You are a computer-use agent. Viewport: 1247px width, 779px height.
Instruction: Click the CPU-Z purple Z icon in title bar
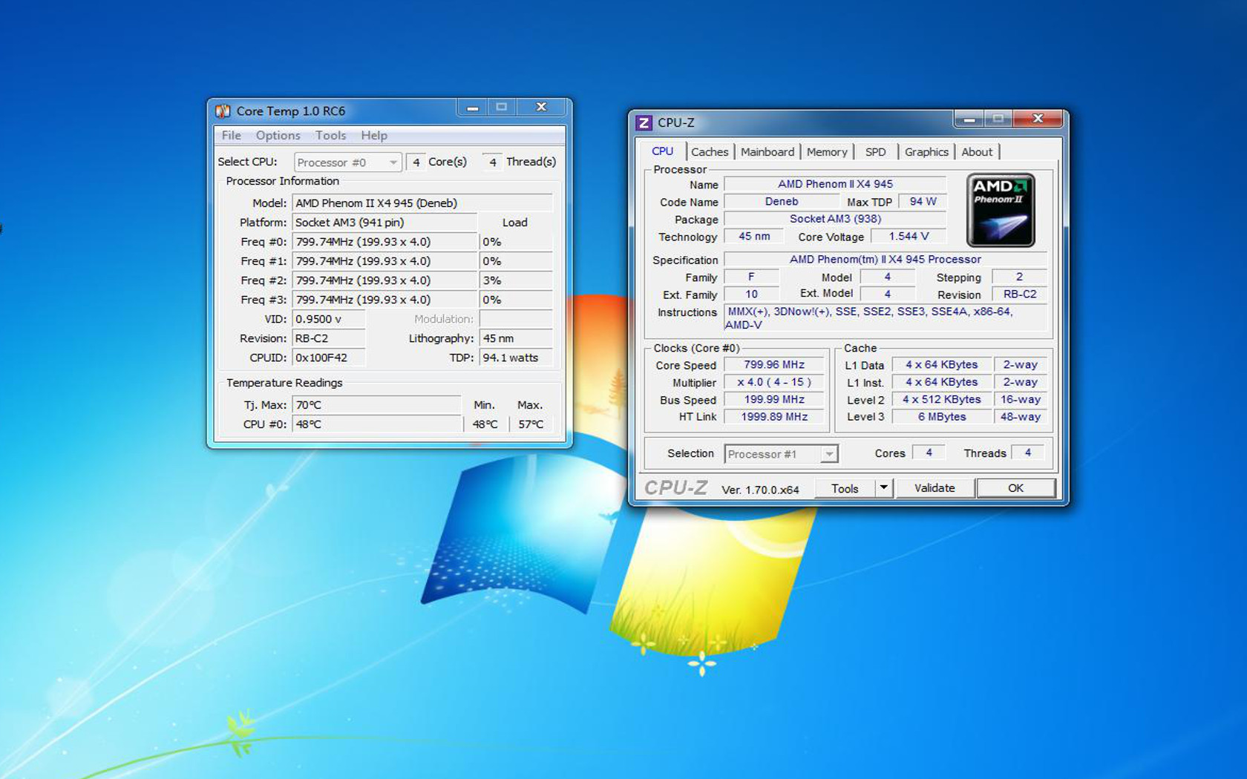644,122
